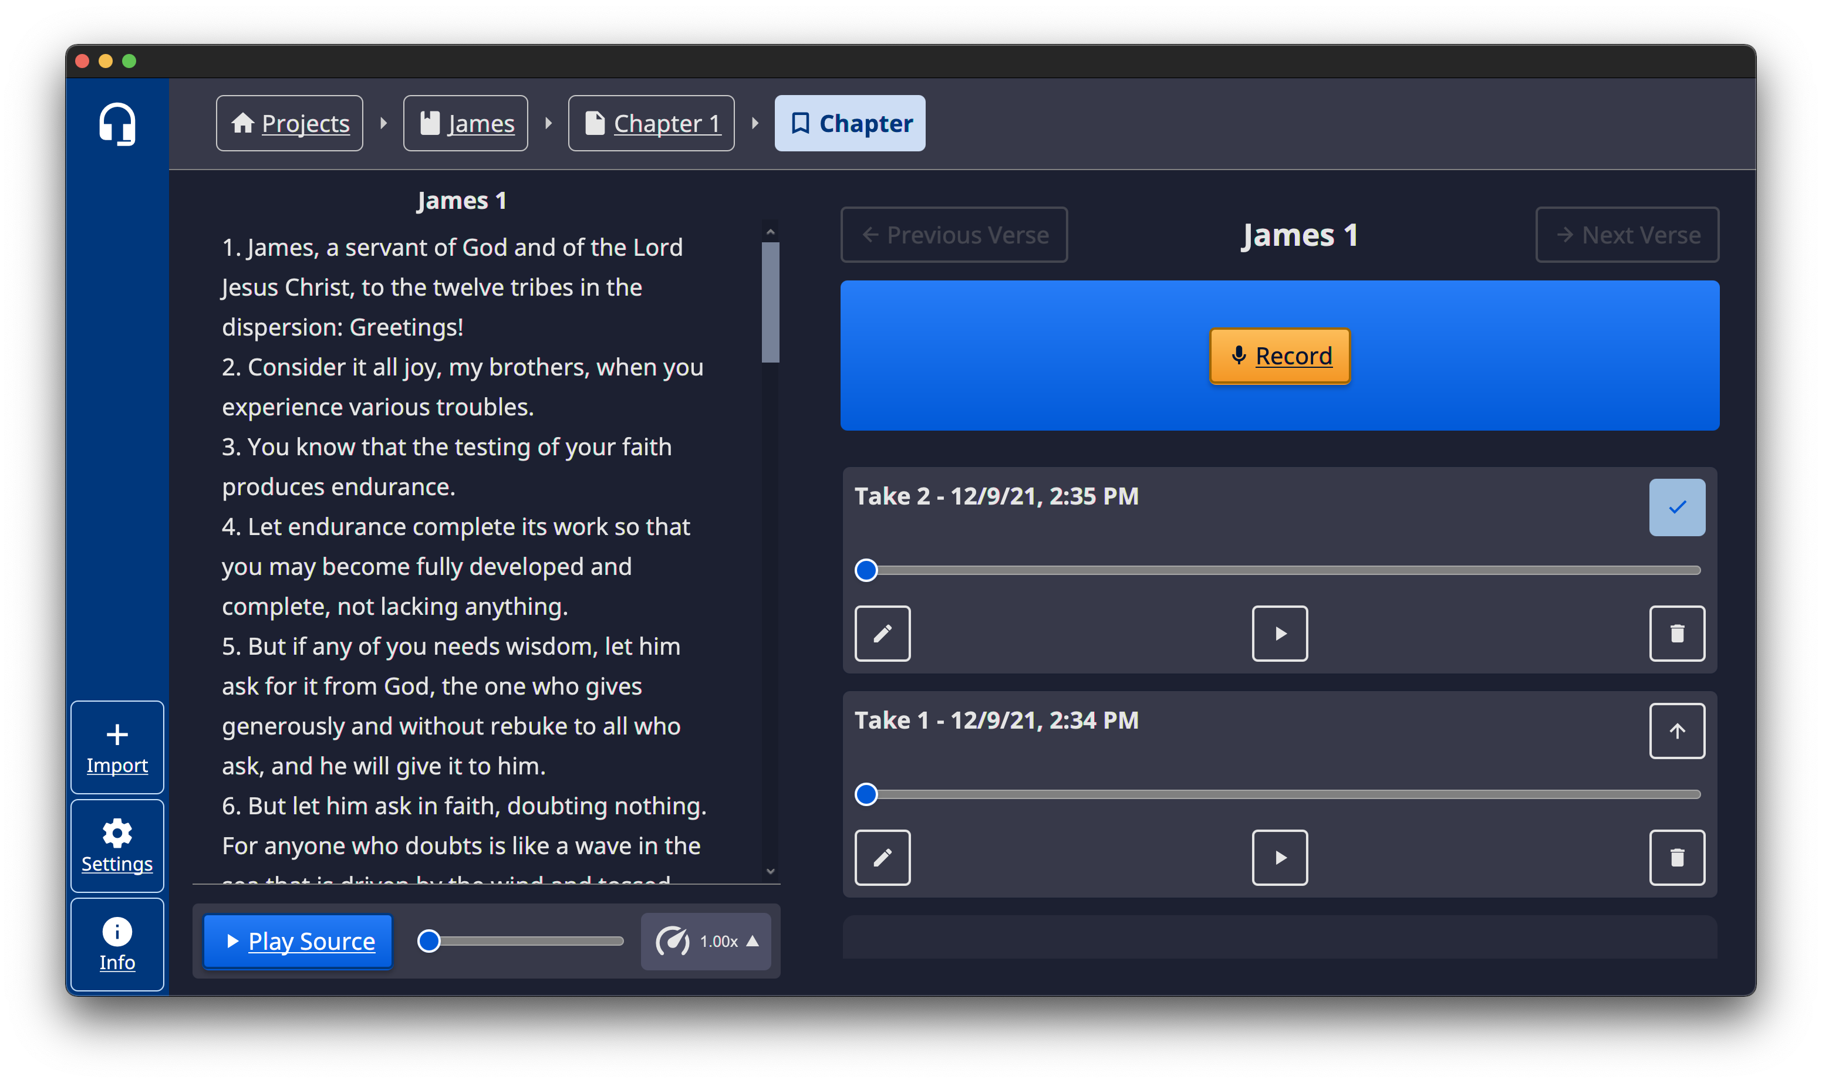Open Settings from the sidebar

click(117, 846)
